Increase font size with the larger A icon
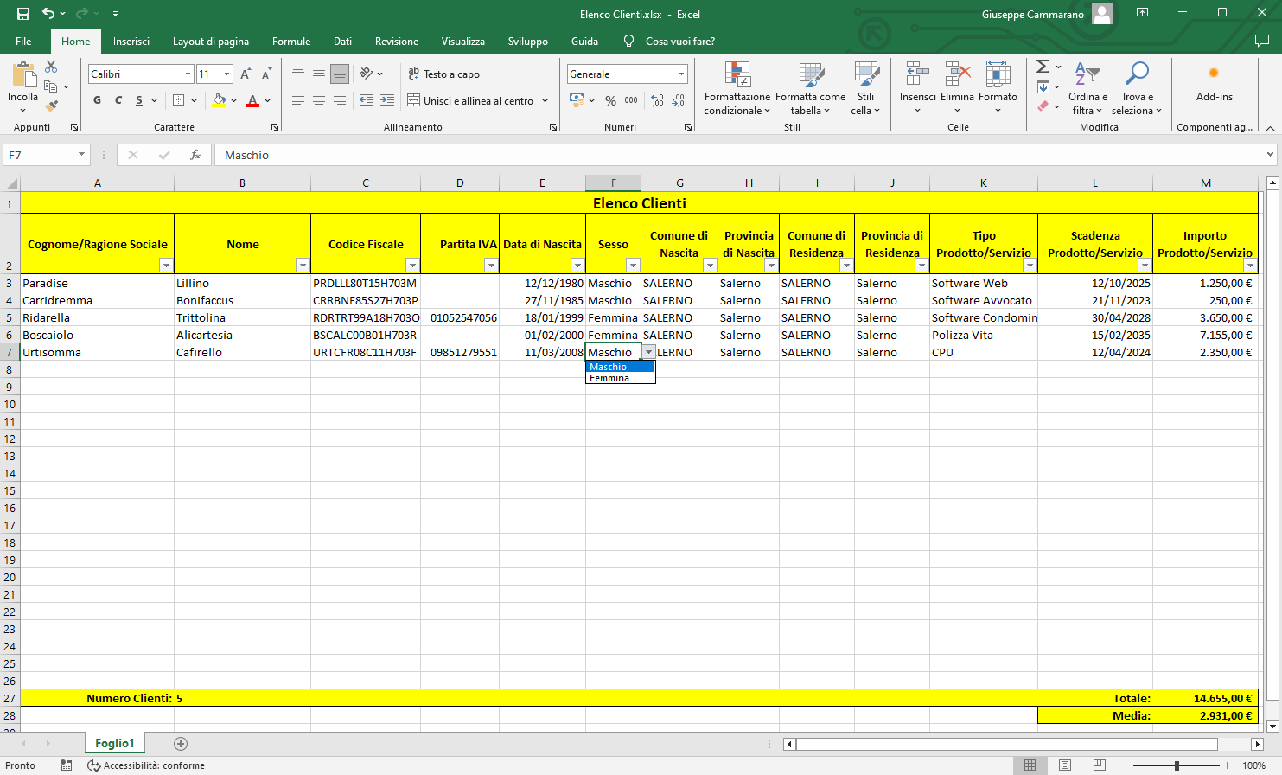This screenshot has height=775, width=1282. (x=246, y=74)
